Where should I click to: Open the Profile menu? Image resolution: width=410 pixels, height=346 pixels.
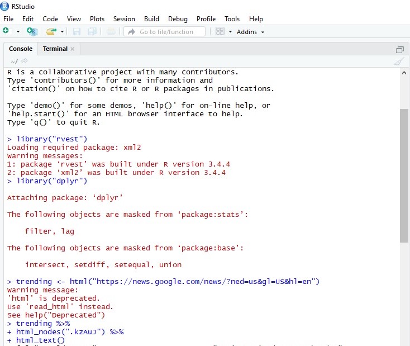[x=206, y=19]
